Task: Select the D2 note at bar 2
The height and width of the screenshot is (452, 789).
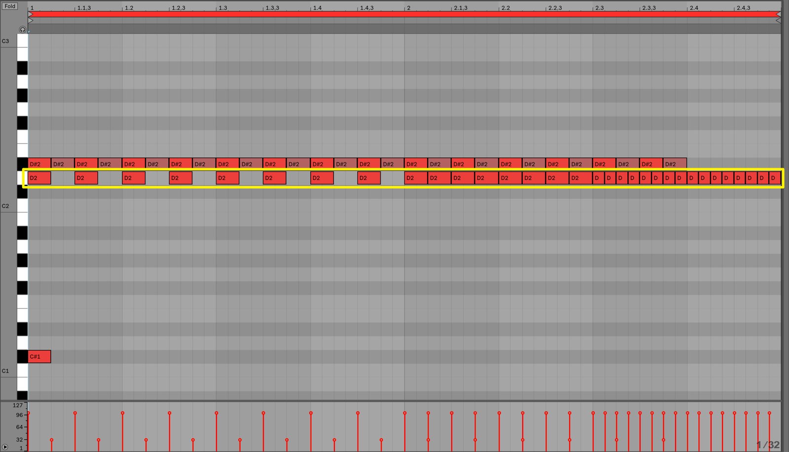Action: tap(416, 178)
